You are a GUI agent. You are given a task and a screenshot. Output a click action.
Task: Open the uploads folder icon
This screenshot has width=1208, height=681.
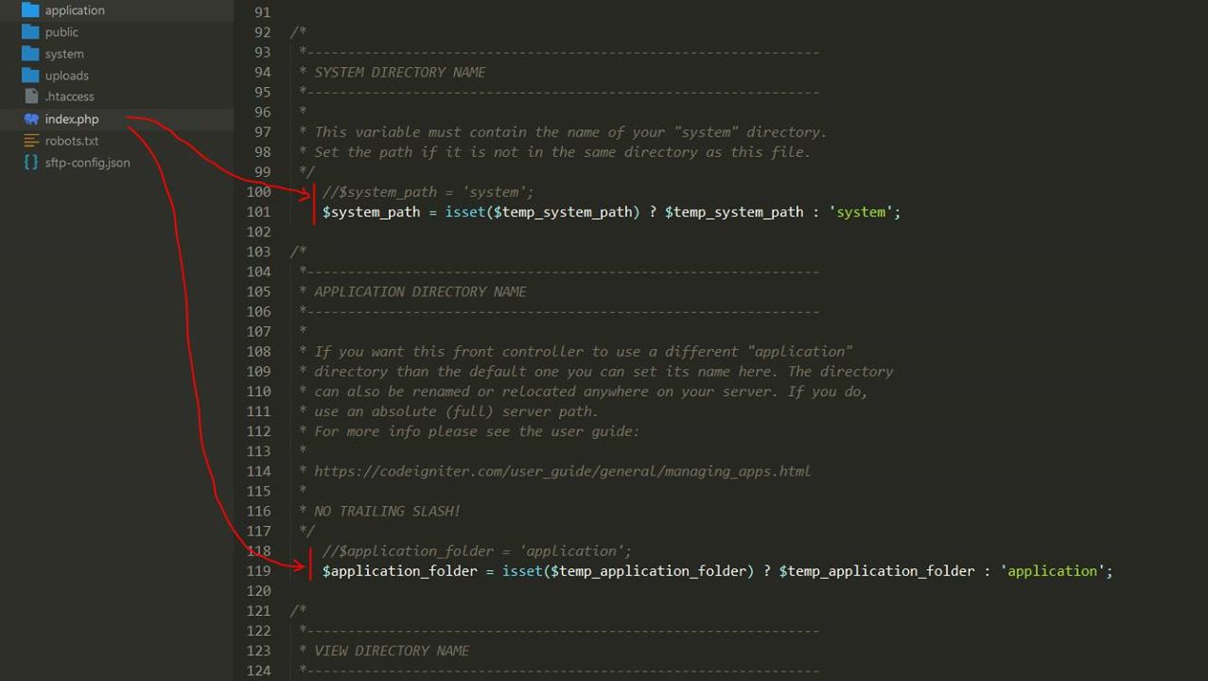point(30,76)
